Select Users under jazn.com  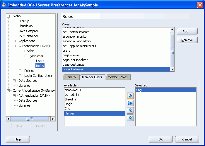(x=40, y=61)
